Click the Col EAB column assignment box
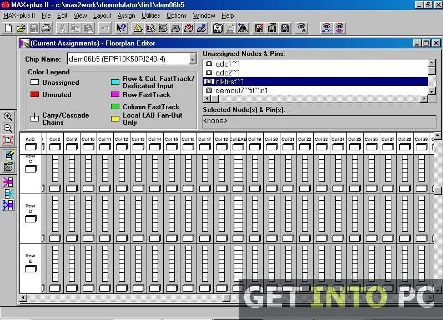This screenshot has width=443, height=320. click(x=238, y=147)
